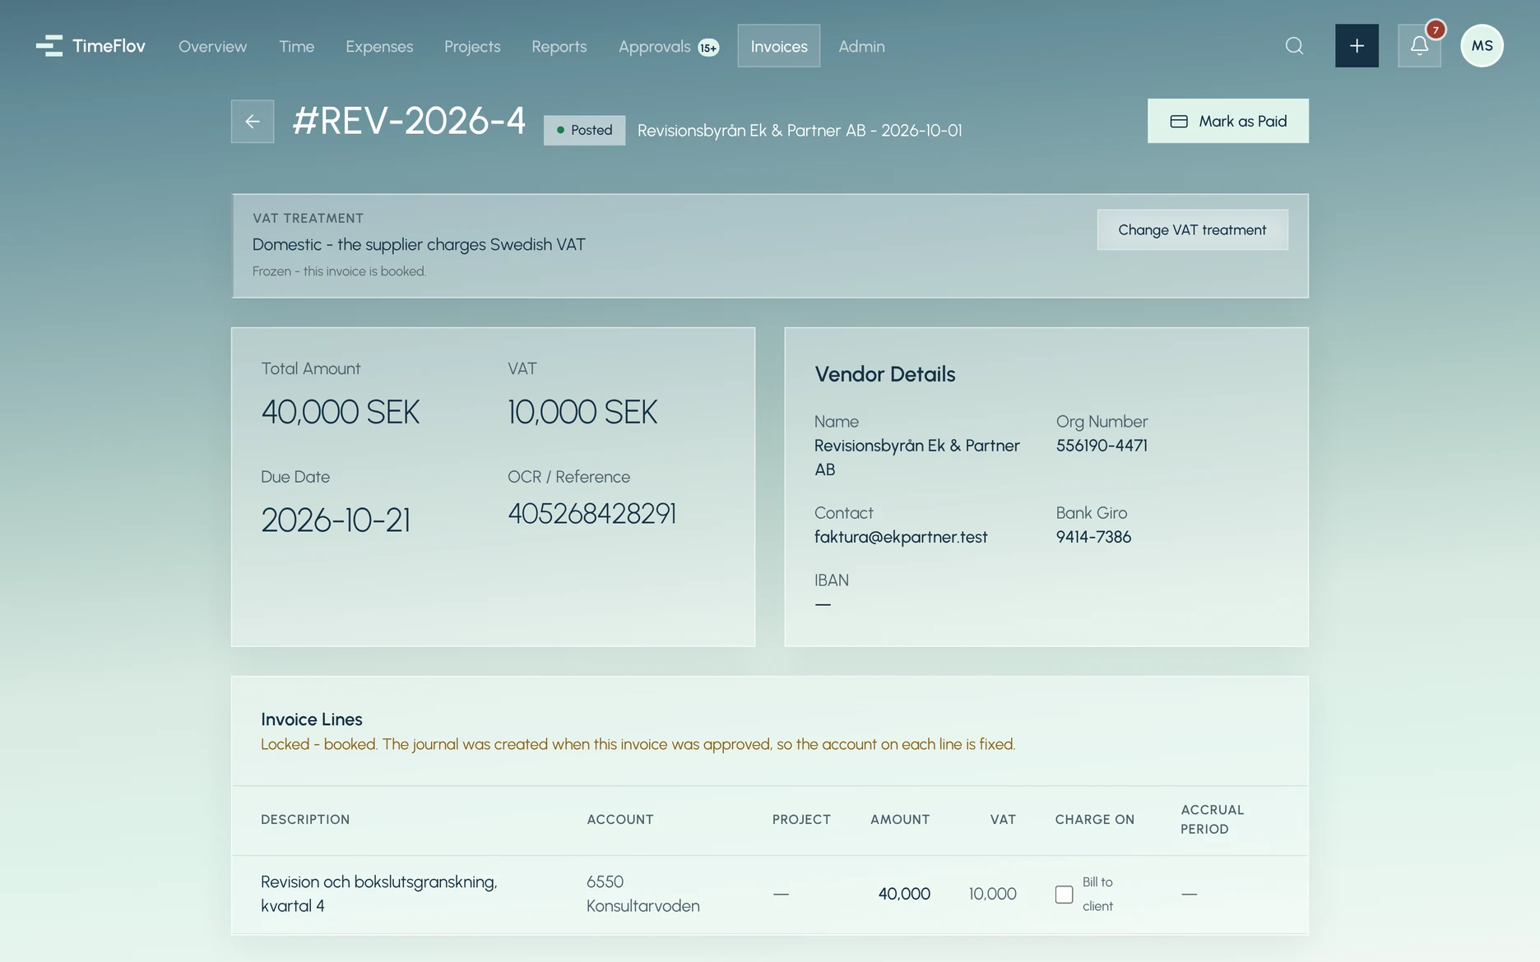1540x962 pixels.
Task: Open the MS user avatar menu
Action: (x=1482, y=46)
